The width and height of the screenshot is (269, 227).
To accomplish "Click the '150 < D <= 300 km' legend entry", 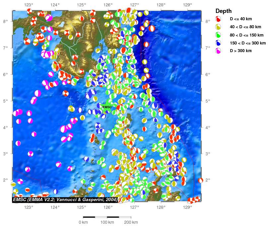I will click(248, 43).
